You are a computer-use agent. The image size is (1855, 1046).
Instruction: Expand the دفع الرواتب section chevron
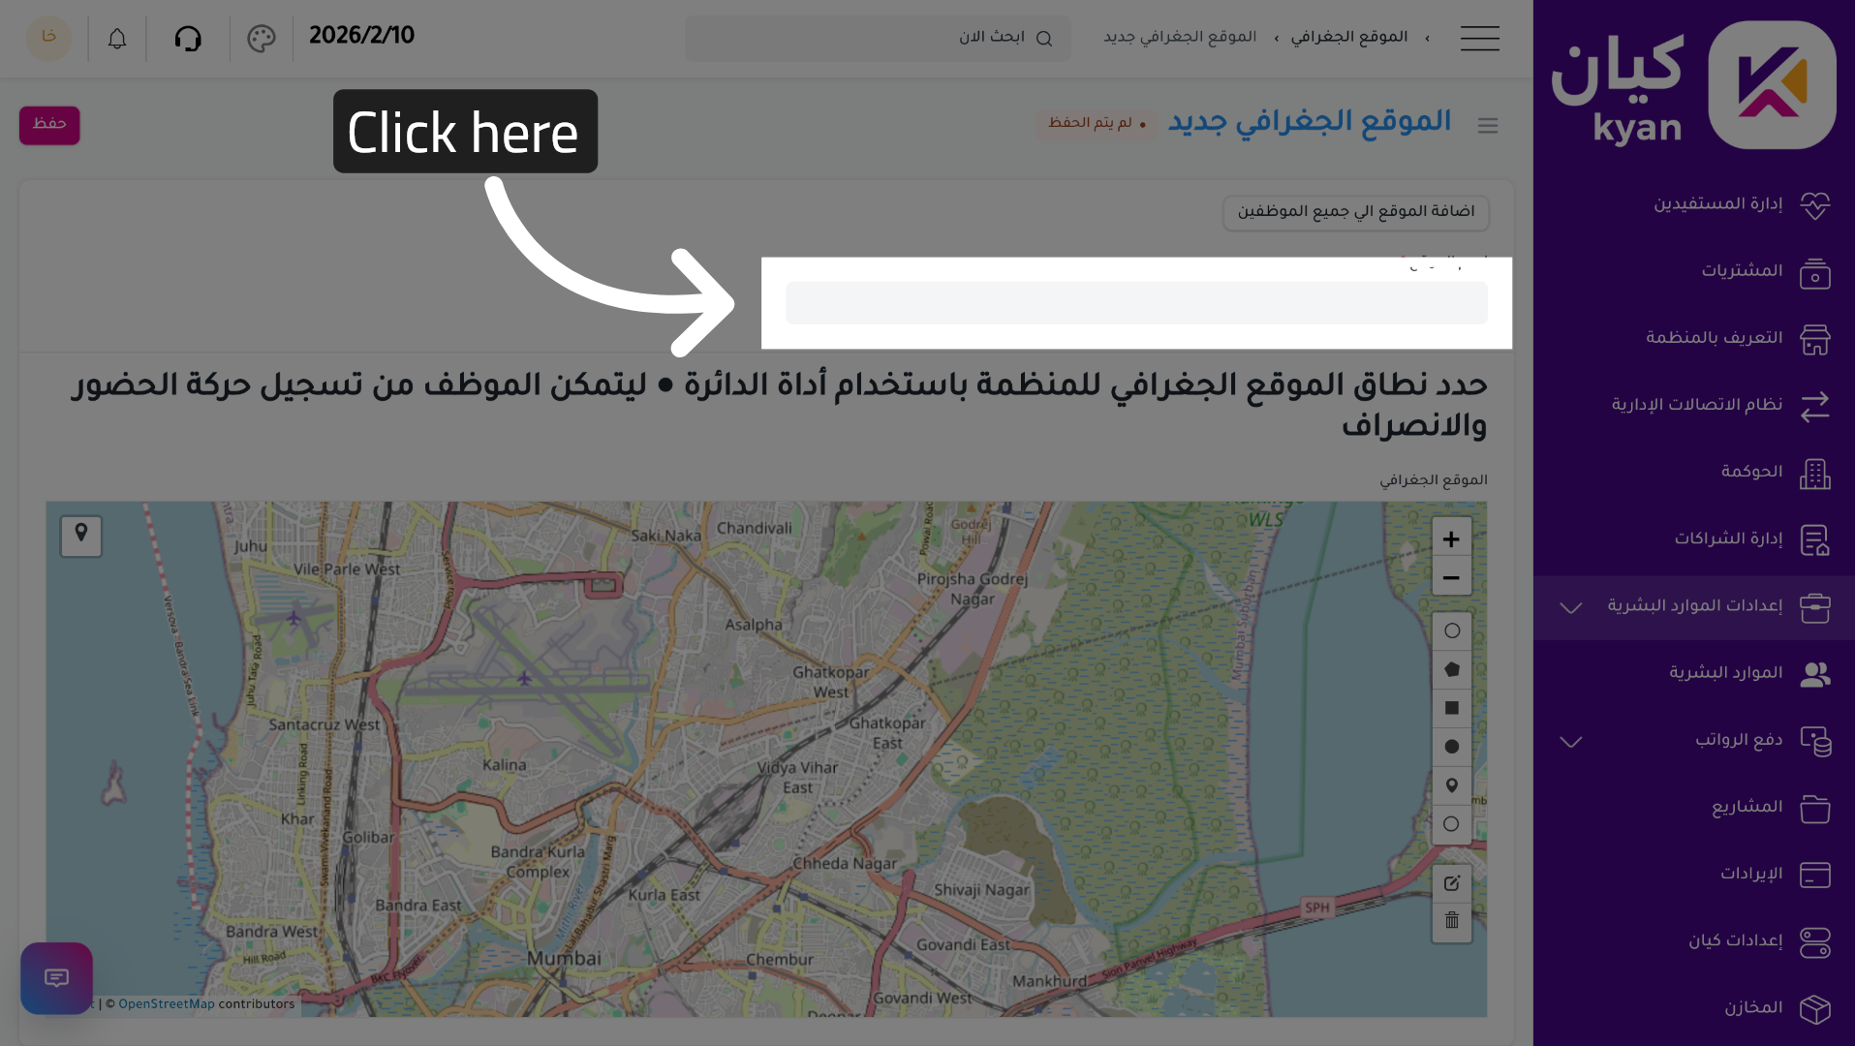click(x=1569, y=742)
